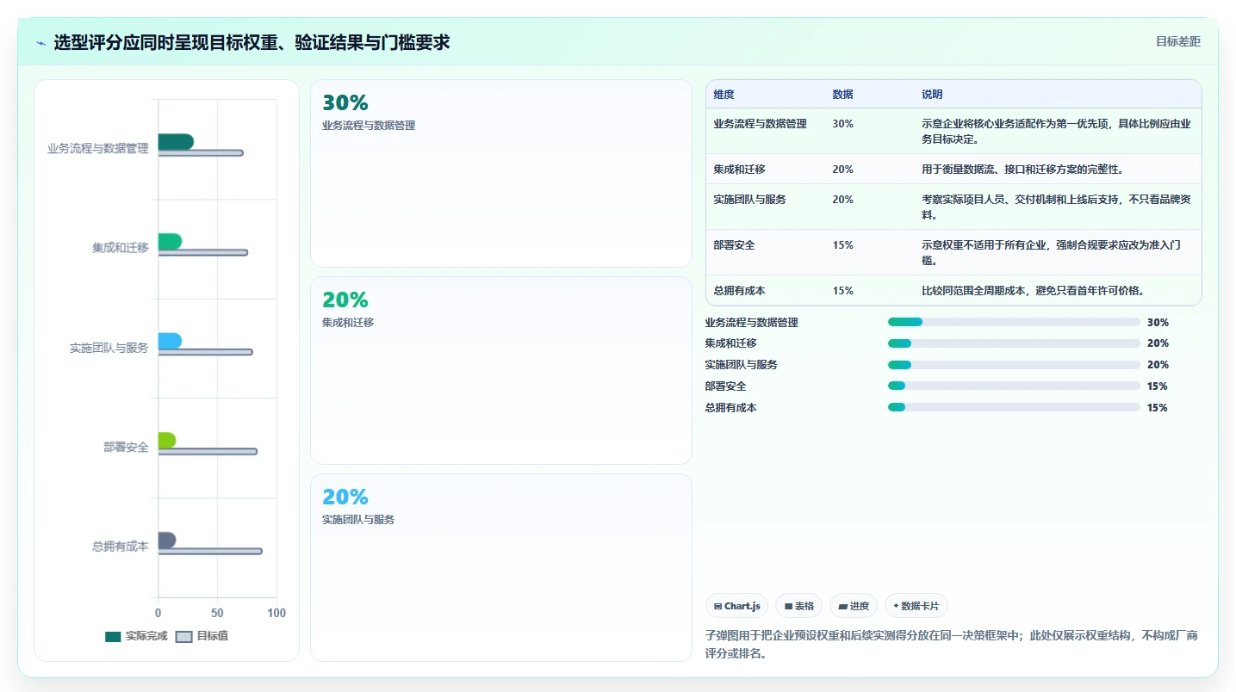Click the slide title 选型评分应同时呈现目标权重
Screen dimensions: 1236x692
pos(252,42)
